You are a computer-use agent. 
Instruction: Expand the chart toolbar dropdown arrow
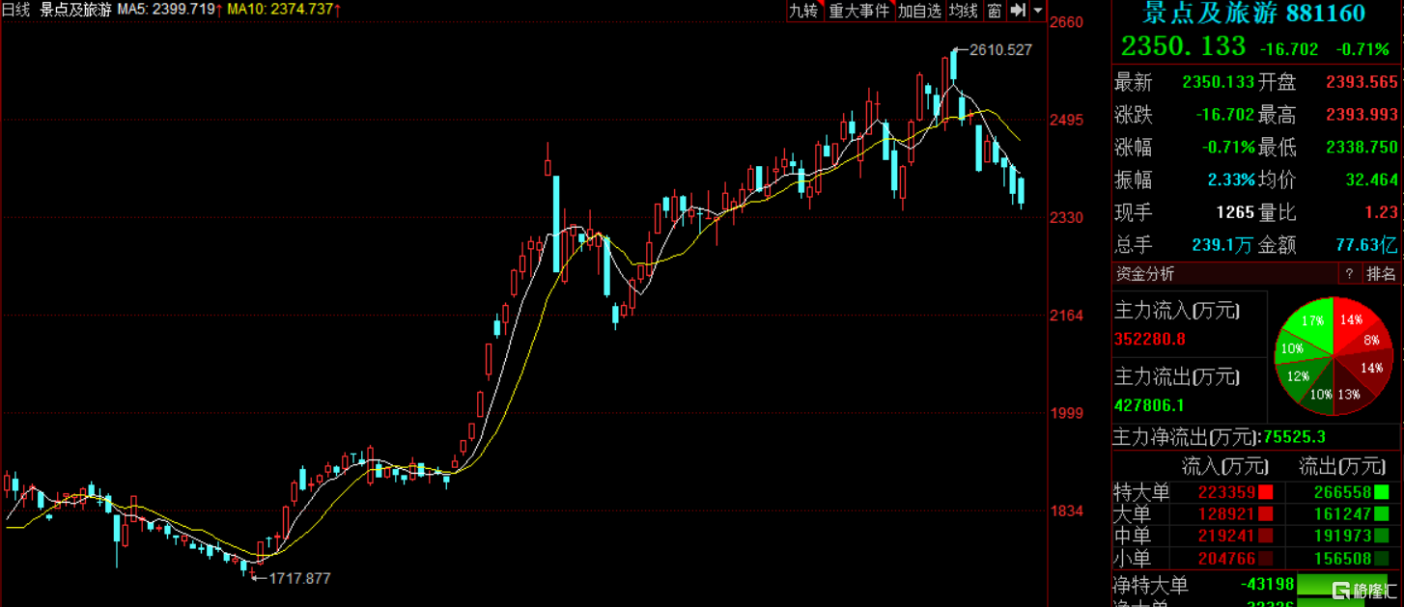(x=1038, y=11)
